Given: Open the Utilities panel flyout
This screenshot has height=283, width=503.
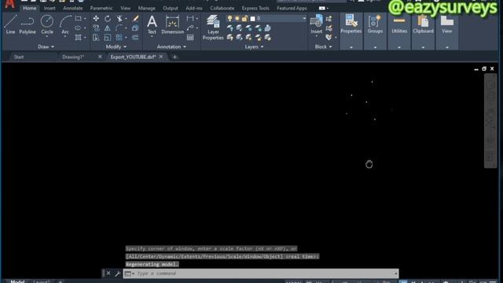Looking at the screenshot, I should click(399, 47).
